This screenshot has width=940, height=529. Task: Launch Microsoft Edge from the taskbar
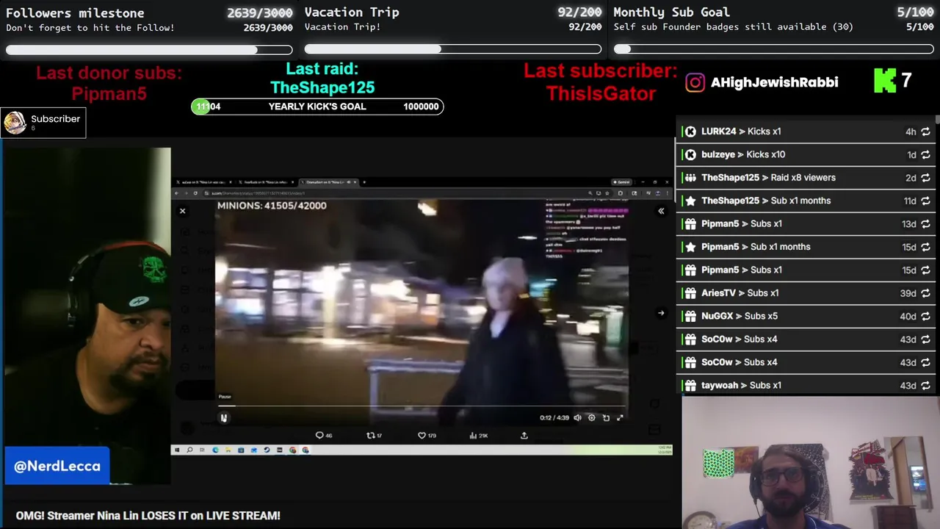215,450
